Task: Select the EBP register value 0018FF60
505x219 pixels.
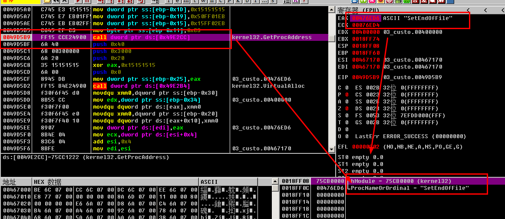Action: click(366, 53)
